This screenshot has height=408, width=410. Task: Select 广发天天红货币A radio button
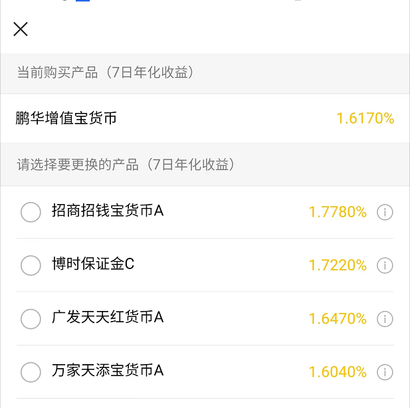pyautogui.click(x=31, y=318)
